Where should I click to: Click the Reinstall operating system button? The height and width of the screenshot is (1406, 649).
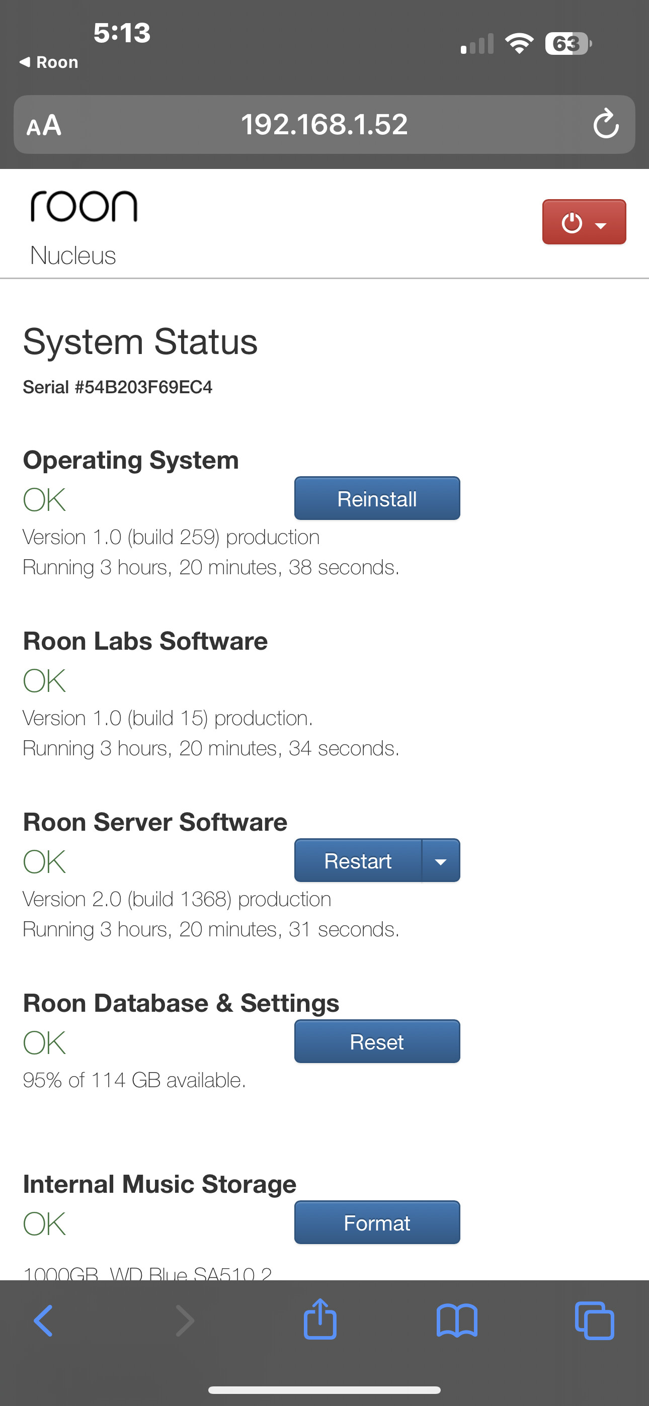[377, 498]
